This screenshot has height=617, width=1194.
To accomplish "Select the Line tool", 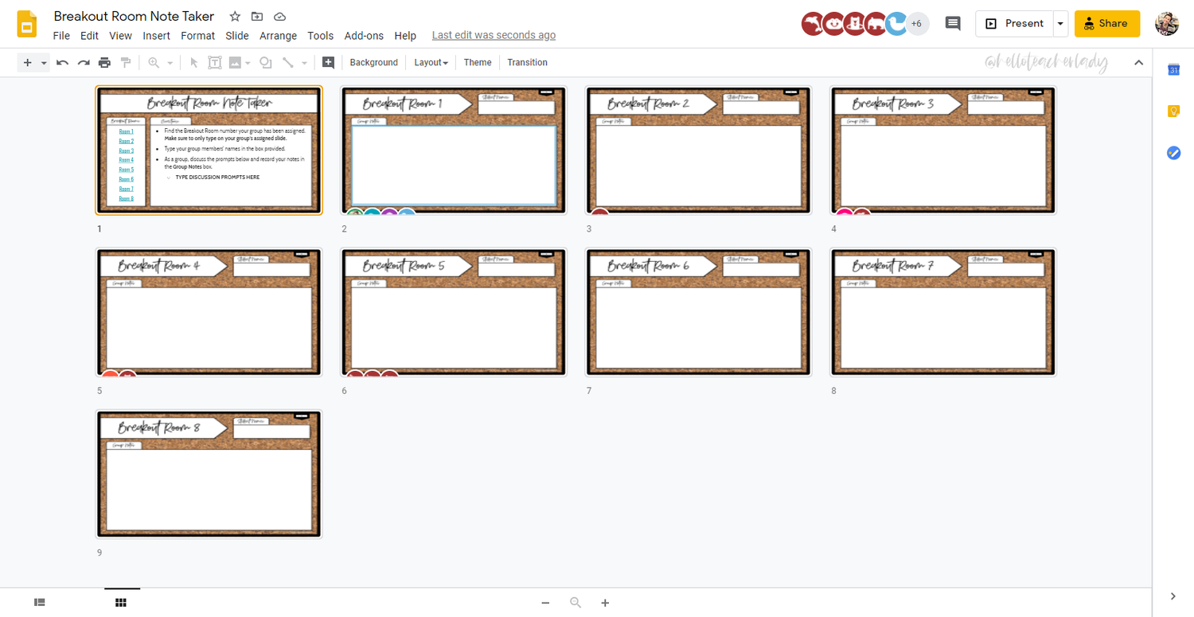I will click(x=288, y=62).
